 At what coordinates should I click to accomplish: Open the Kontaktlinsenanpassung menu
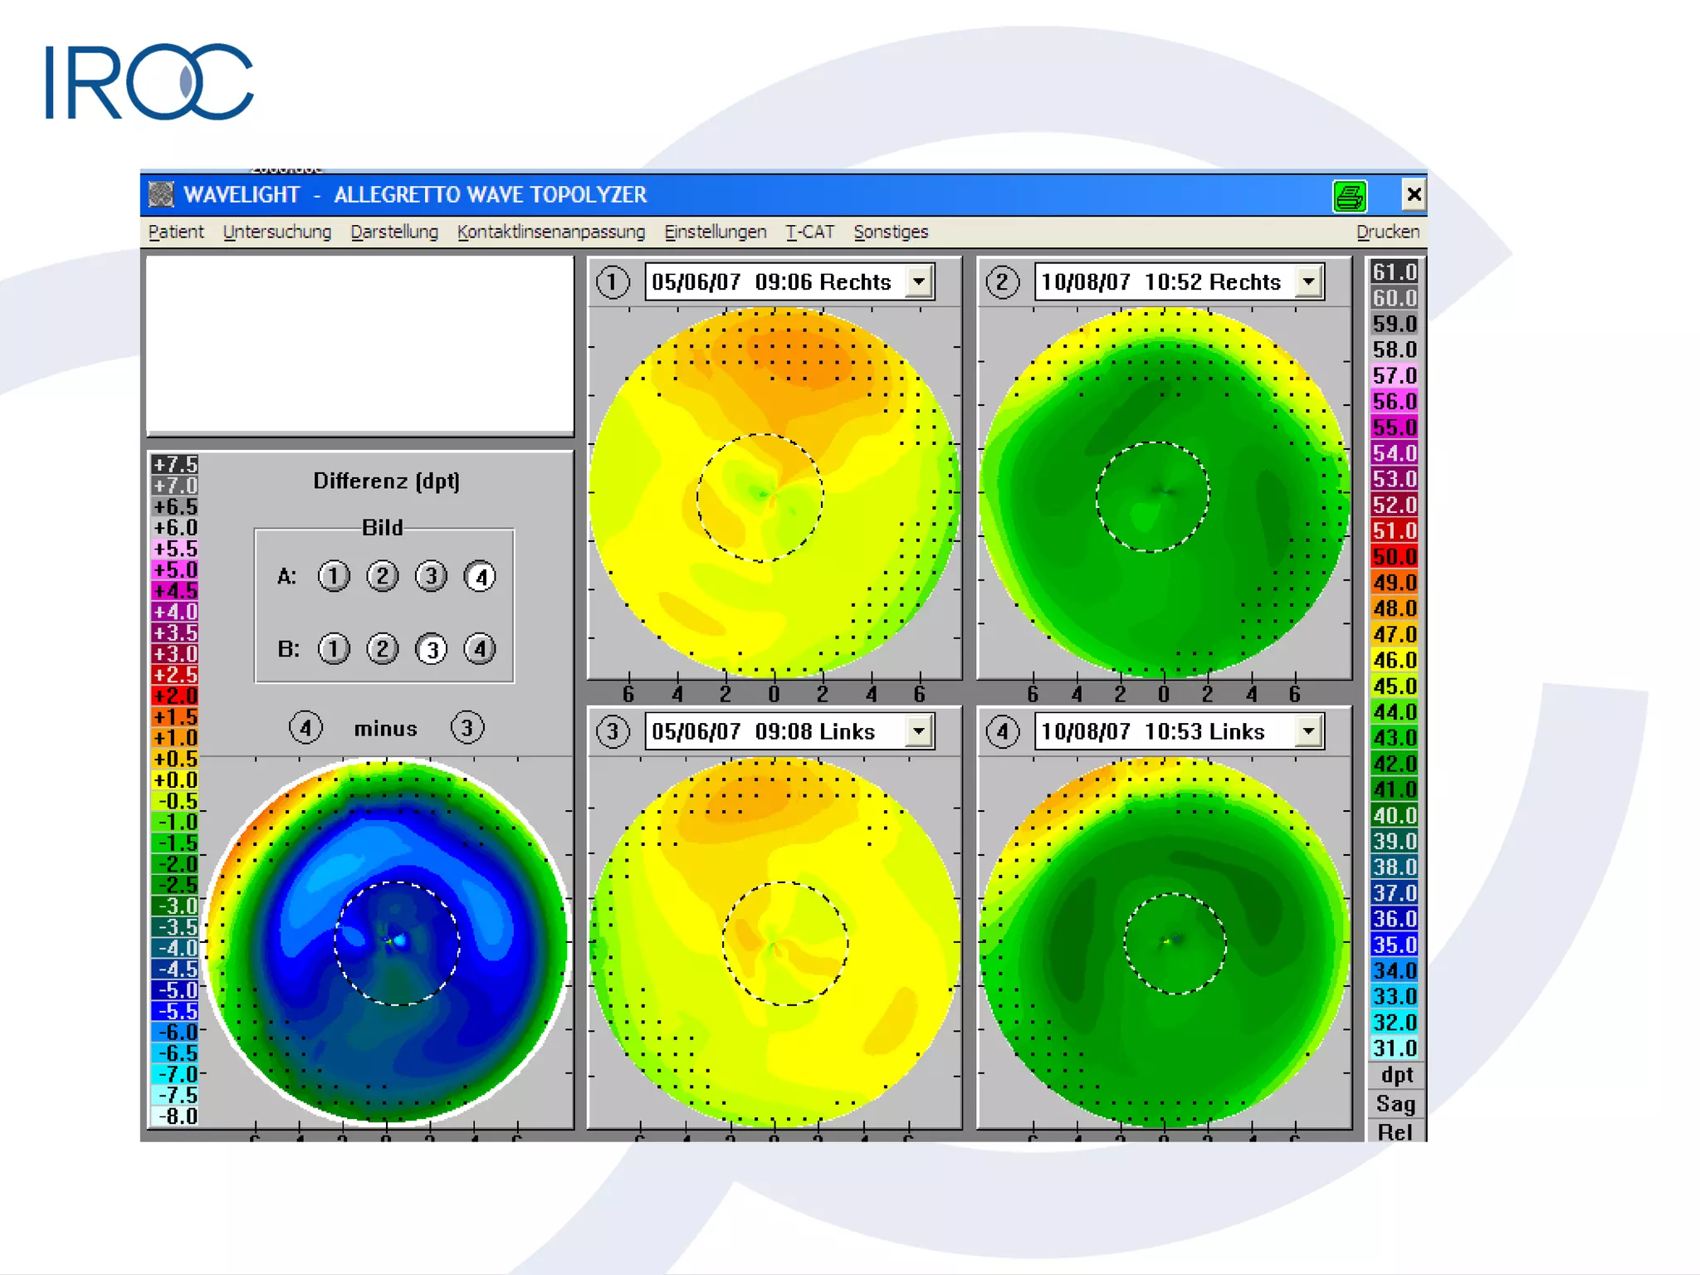tap(550, 232)
